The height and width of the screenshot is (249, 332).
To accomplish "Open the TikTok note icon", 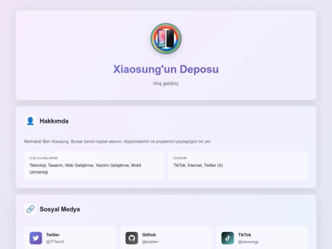I will [x=227, y=238].
